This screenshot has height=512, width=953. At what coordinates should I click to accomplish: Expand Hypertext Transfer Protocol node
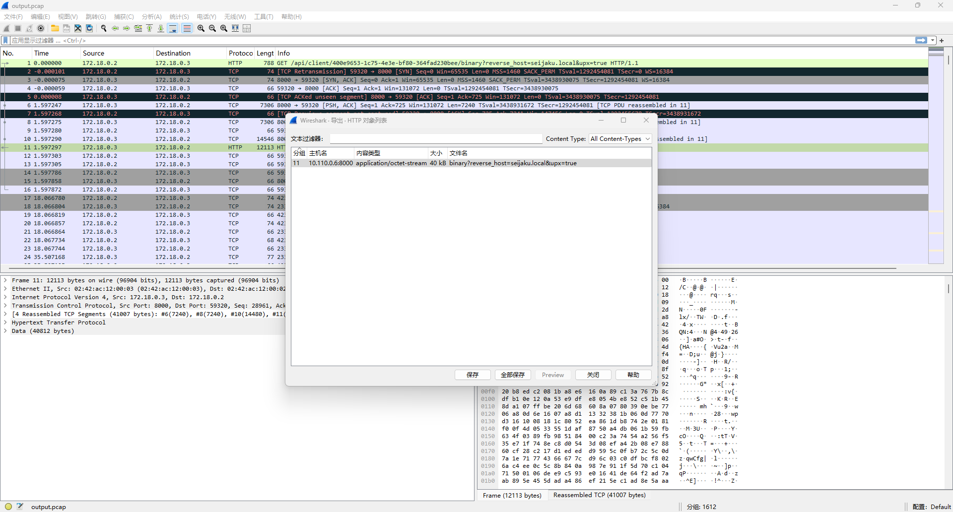coord(5,322)
